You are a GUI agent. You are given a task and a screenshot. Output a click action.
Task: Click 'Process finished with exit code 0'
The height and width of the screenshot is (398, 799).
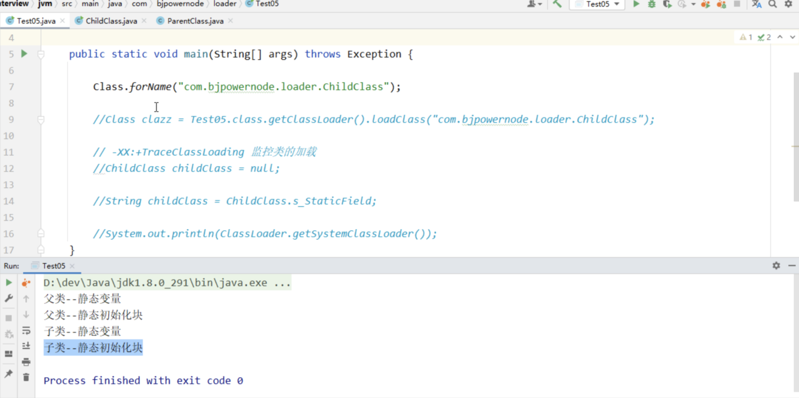point(143,381)
